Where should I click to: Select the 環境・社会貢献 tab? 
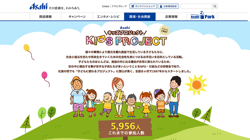point(140,17)
